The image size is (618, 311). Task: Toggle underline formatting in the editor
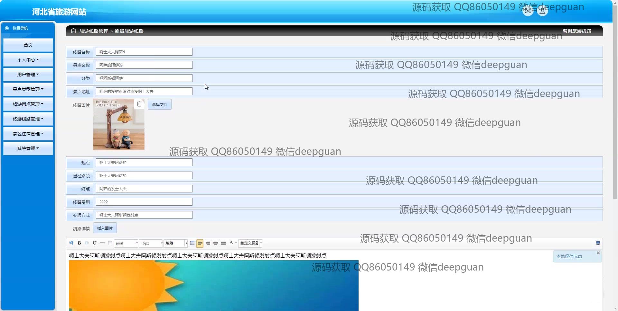tap(95, 243)
